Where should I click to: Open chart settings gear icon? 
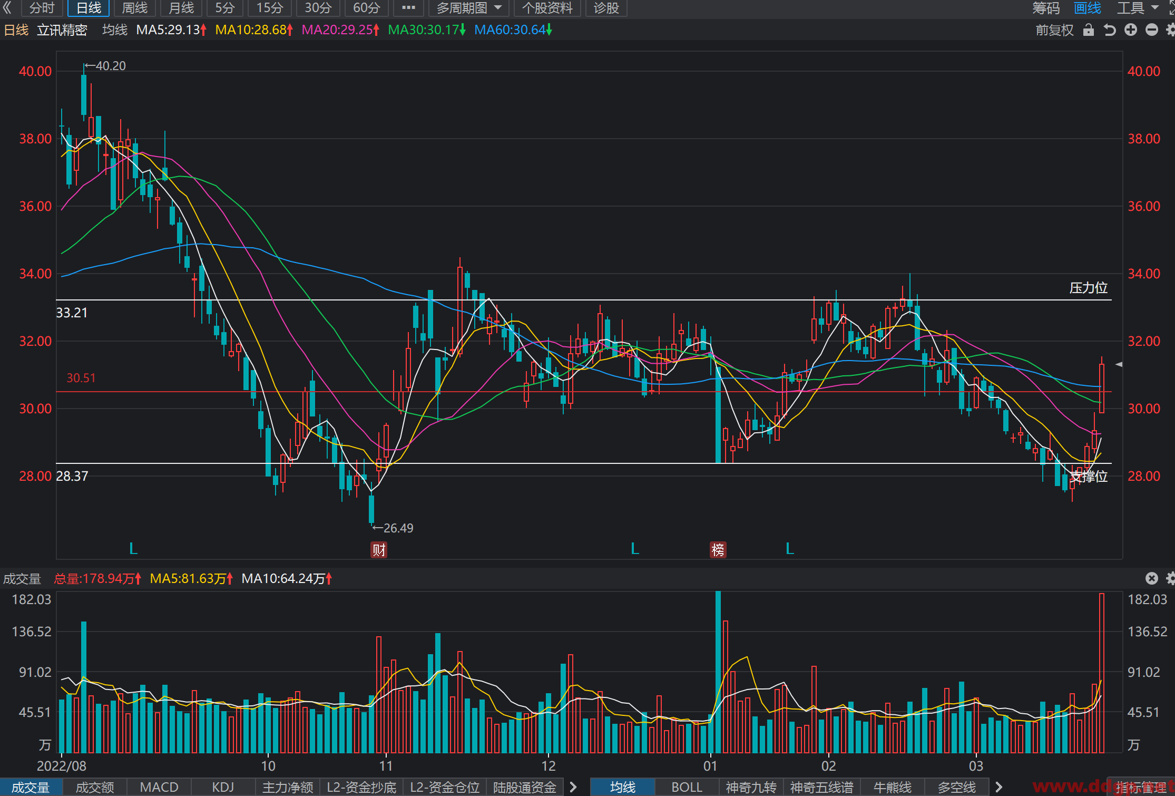coord(1171,30)
